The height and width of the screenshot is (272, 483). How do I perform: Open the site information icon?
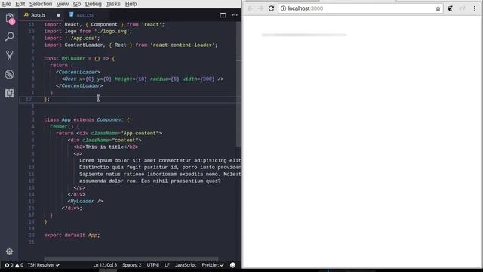pos(283,8)
